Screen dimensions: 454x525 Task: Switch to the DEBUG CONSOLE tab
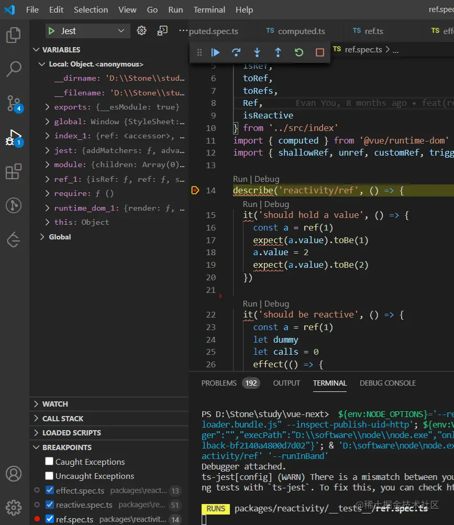pyautogui.click(x=387, y=383)
